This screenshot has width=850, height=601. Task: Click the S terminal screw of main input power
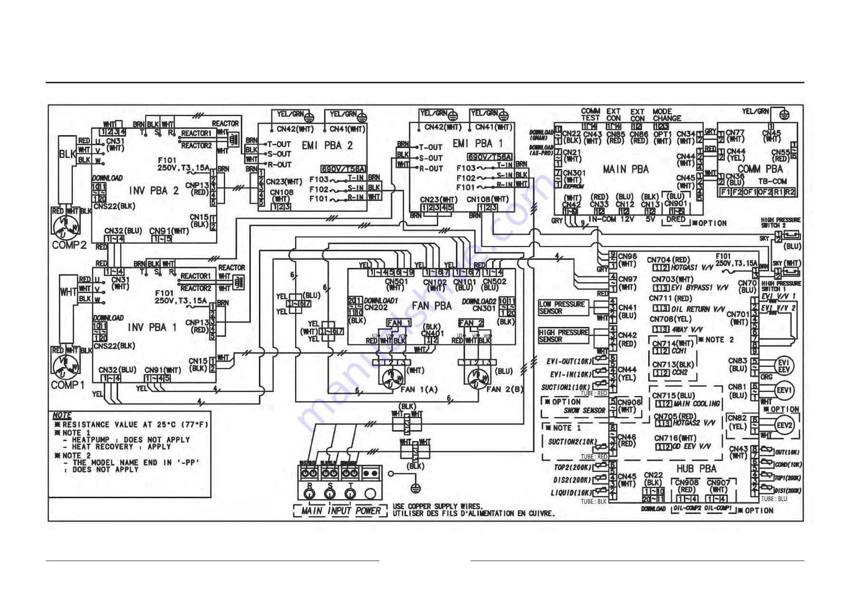point(330,494)
